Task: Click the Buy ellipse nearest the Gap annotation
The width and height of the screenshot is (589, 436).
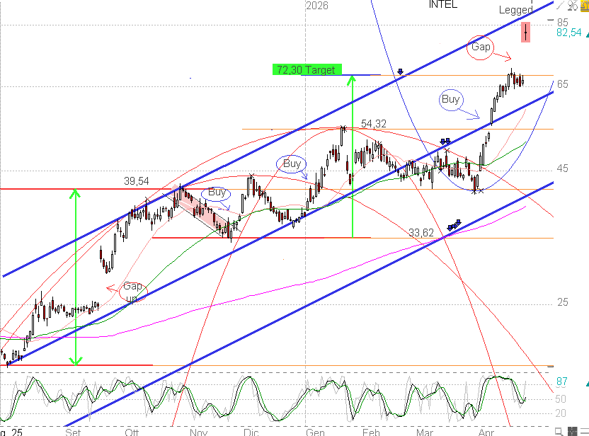Action: (x=451, y=99)
